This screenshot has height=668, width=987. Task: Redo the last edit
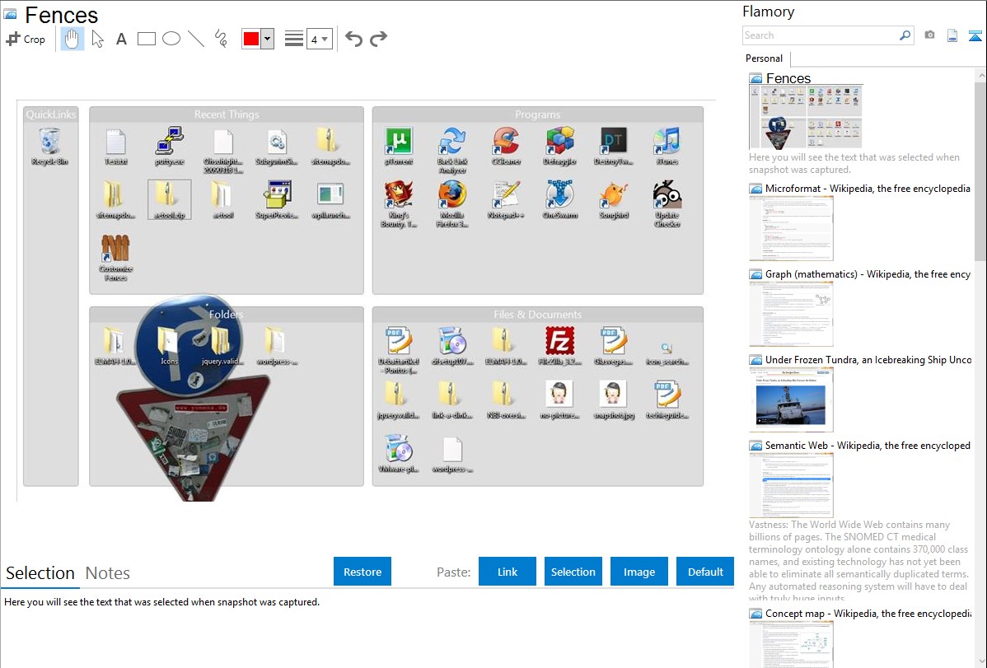[378, 39]
